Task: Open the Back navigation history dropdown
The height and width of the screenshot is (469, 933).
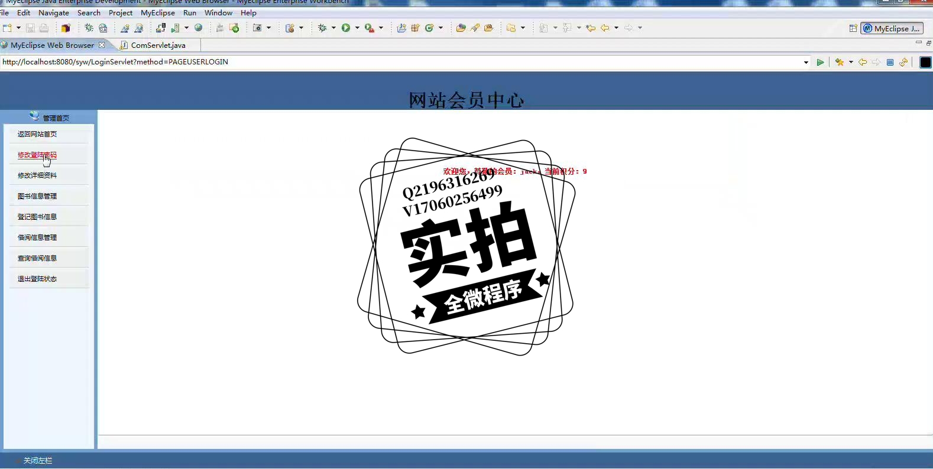Action: click(616, 28)
